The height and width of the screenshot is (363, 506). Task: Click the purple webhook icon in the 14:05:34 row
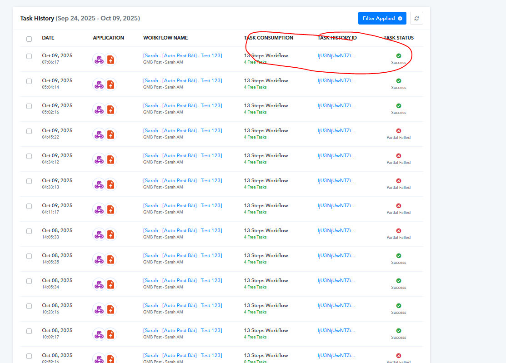[x=99, y=284]
